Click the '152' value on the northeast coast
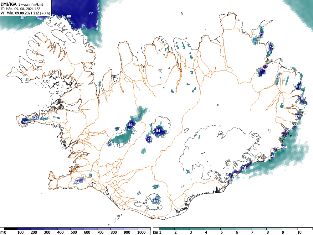 pyautogui.click(x=271, y=47)
